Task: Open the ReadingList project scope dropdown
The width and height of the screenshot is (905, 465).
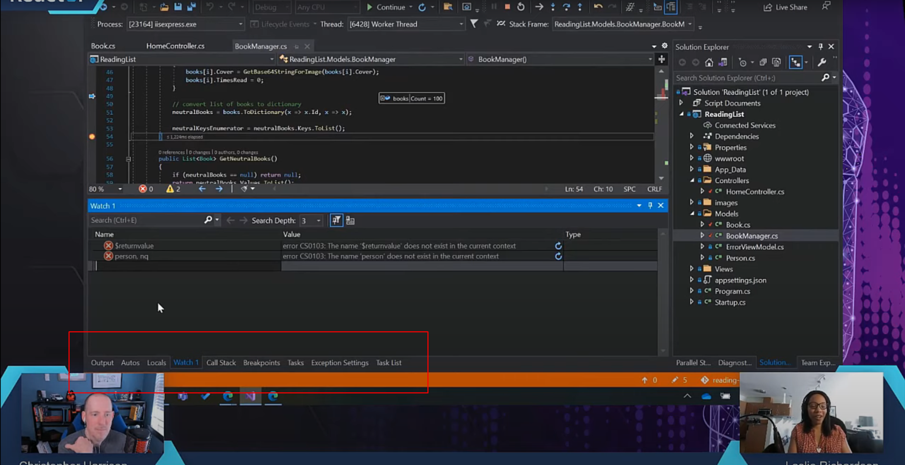Action: tap(182, 59)
